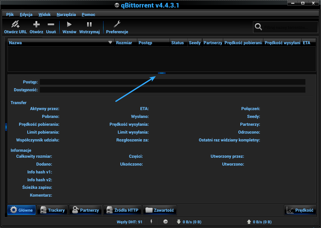The width and height of the screenshot is (321, 228).
Task: Click the Węzły DHT: 91 status
Action: [x=129, y=222]
